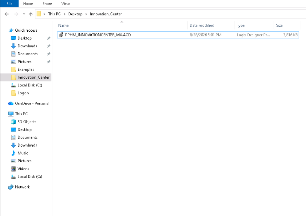
Task: Click the Examples folder icon
Action: (x=14, y=69)
